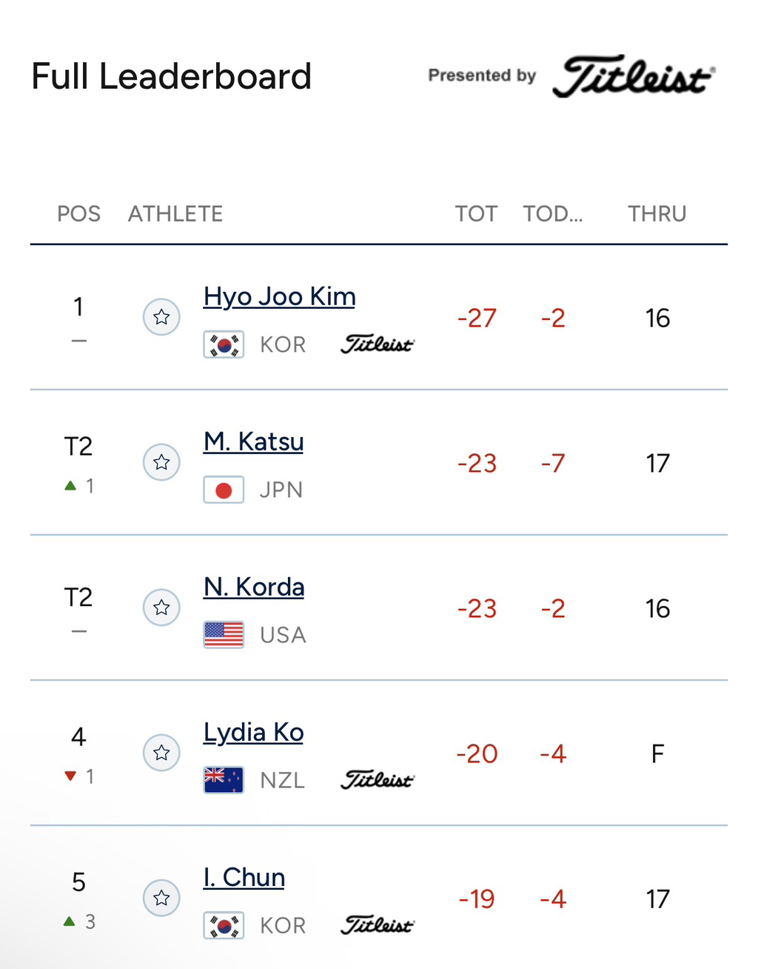Screen dimensions: 758x969
Task: Sort leaderboard by TOT column header
Action: [476, 213]
